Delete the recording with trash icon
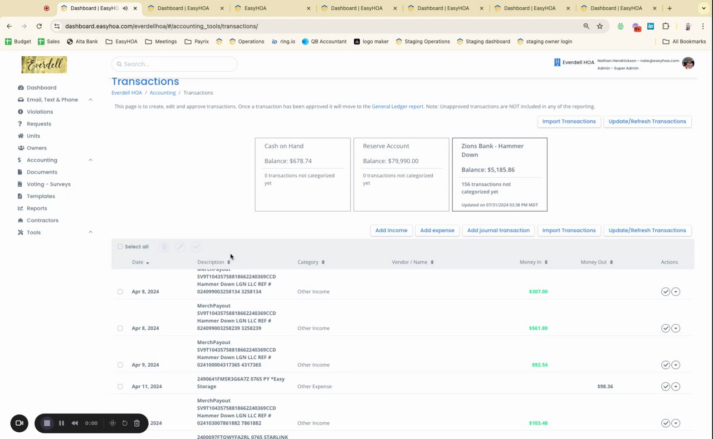This screenshot has height=439, width=713. [x=137, y=423]
